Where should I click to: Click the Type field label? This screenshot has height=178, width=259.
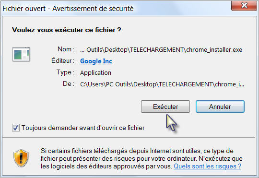coord(66,72)
